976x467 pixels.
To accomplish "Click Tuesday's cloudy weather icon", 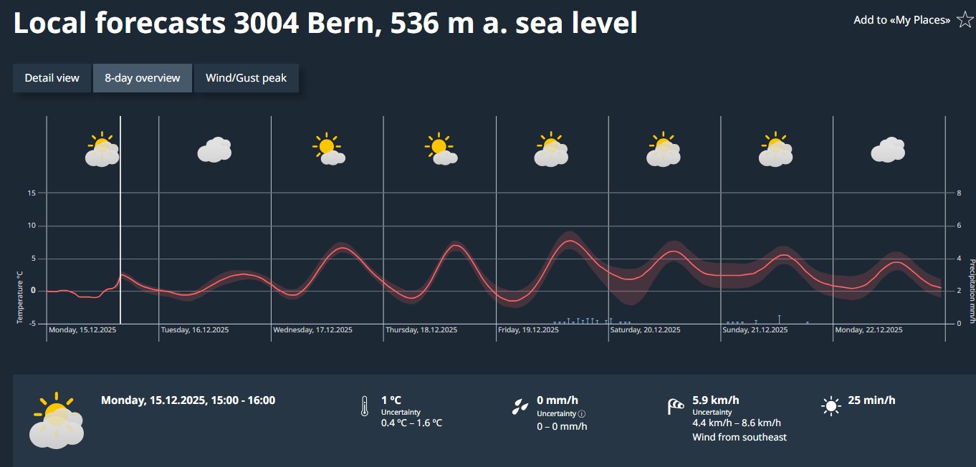I will pos(214,150).
